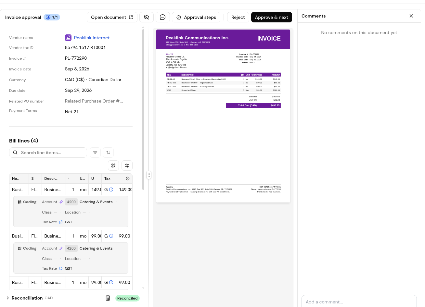Click the panel divider drag handle

tap(149, 175)
